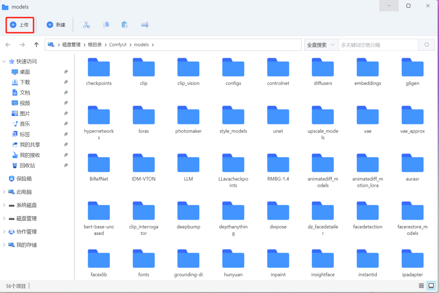Open 根目录 in the breadcrumb path
This screenshot has height=293, width=439.
click(95, 45)
